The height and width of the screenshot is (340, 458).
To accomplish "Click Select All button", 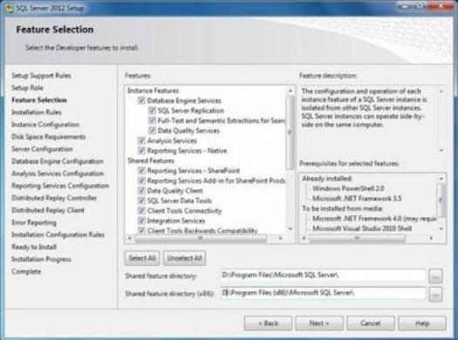I will point(142,258).
